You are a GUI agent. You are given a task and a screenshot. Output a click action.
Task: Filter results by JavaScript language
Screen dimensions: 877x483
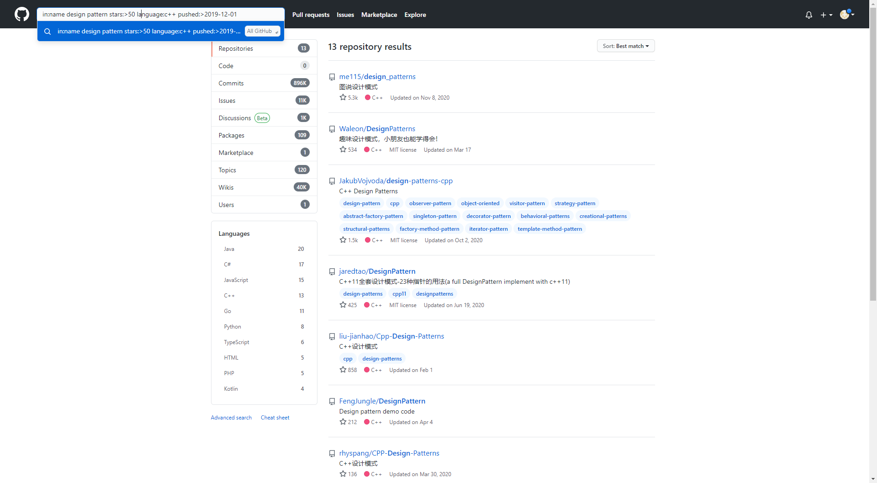(x=264, y=280)
